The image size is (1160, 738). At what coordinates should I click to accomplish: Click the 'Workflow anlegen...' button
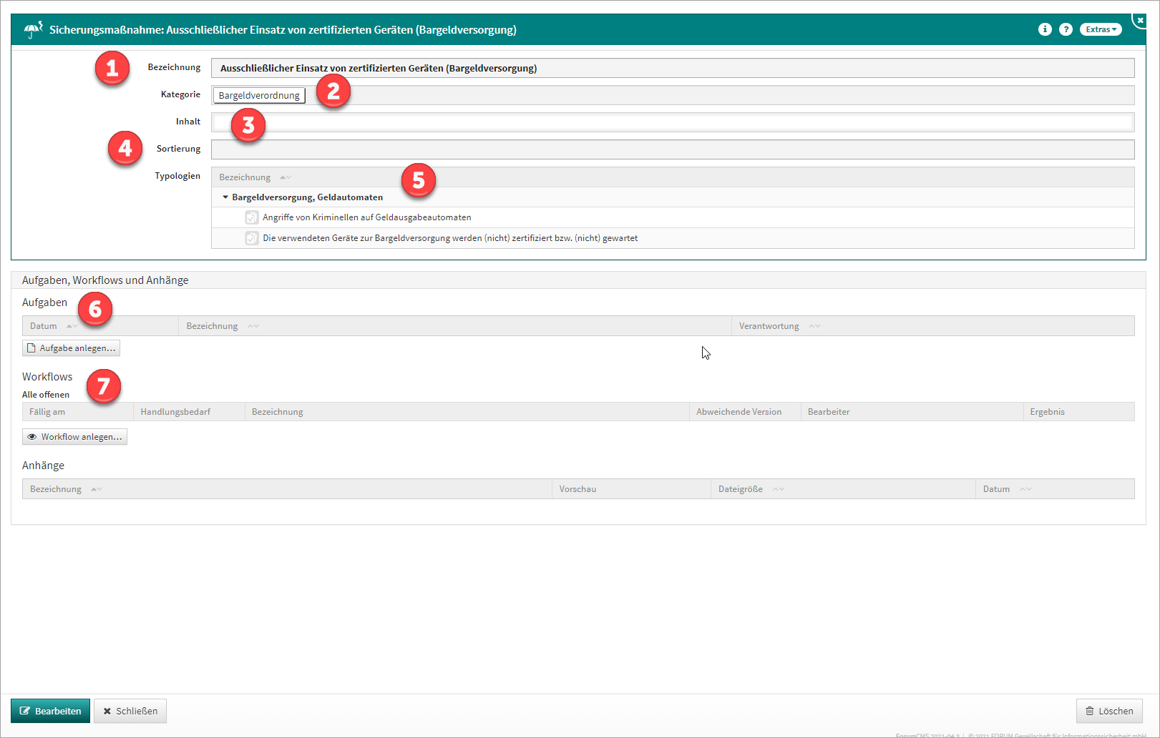[74, 437]
